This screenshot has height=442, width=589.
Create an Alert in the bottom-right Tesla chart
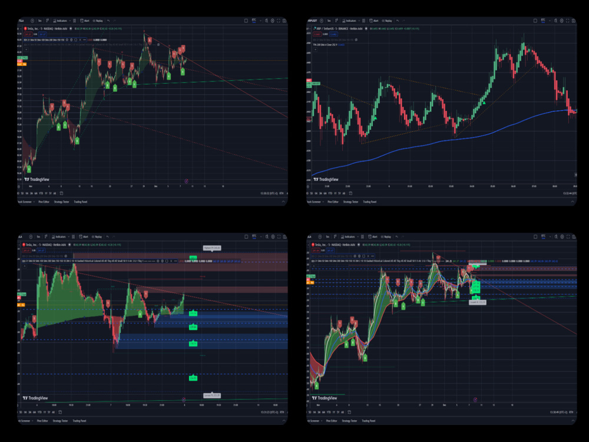click(x=373, y=237)
